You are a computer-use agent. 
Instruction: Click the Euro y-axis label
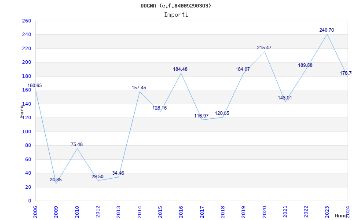click(x=22, y=111)
